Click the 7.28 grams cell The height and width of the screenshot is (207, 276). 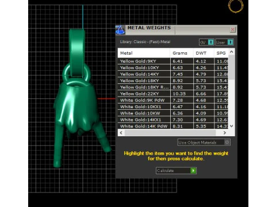click(182, 100)
